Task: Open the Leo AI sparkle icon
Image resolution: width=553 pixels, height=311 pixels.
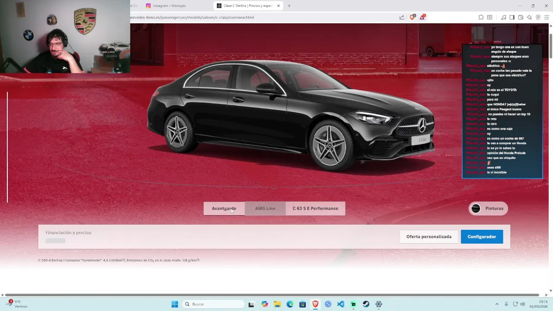Action: coord(529,17)
